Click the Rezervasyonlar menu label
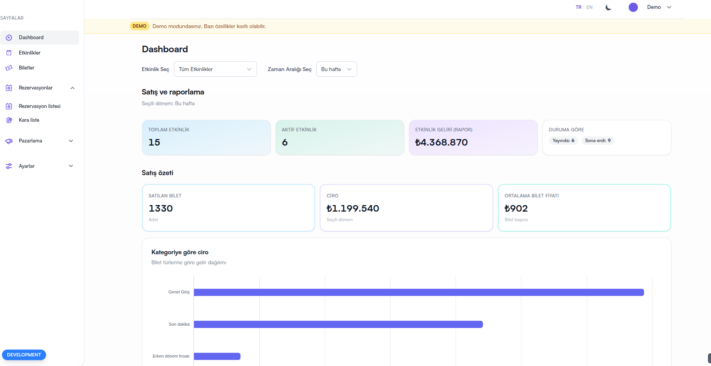711x366 pixels. tap(36, 88)
